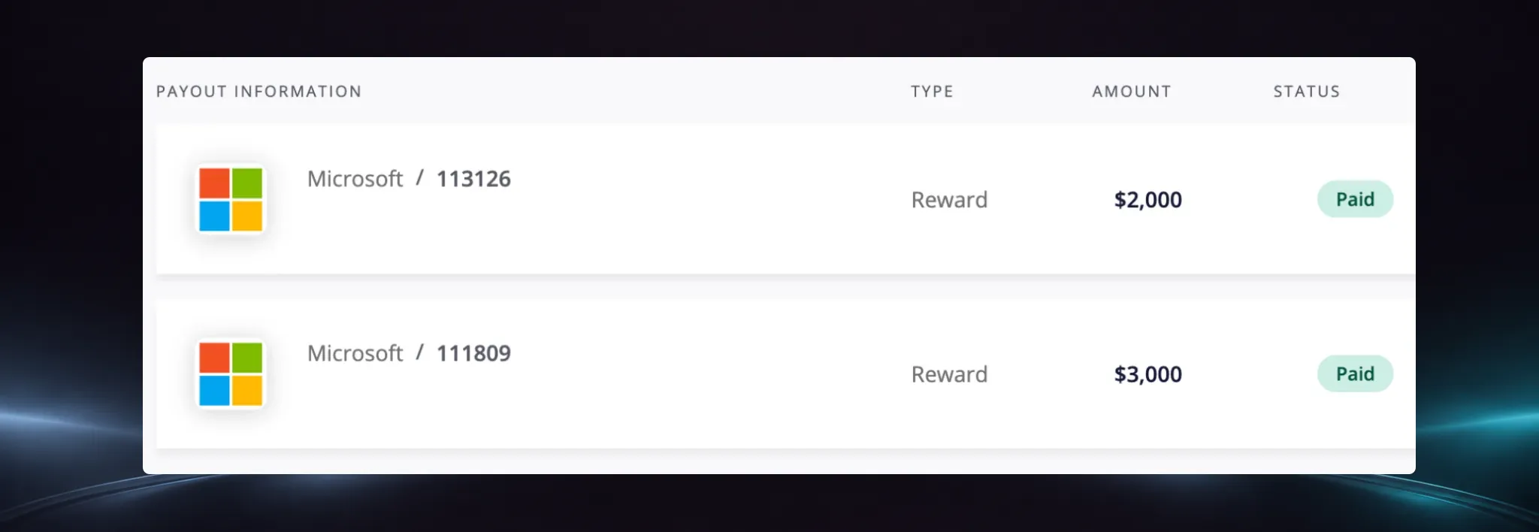Screen dimensions: 1539x532
Task: Click the slash separator in the 113126 row
Action: [x=420, y=178]
